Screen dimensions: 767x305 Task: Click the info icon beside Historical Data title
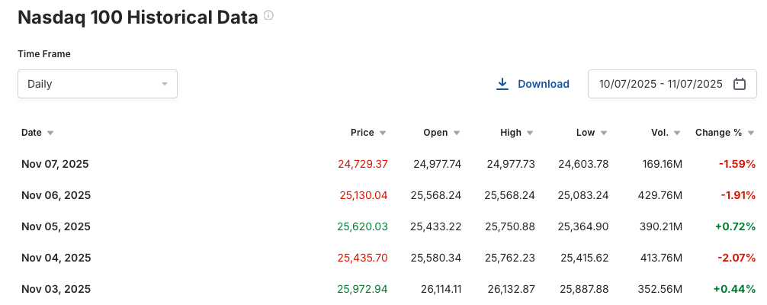(268, 16)
